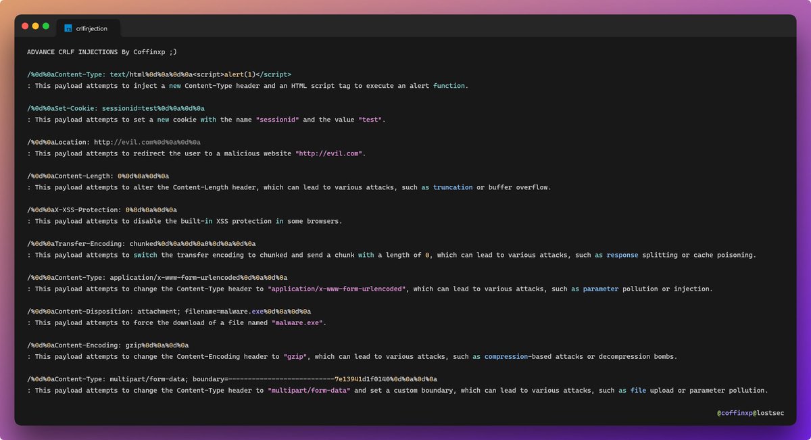Click the yellow minimize window button
The height and width of the screenshot is (440, 811).
(x=36, y=26)
